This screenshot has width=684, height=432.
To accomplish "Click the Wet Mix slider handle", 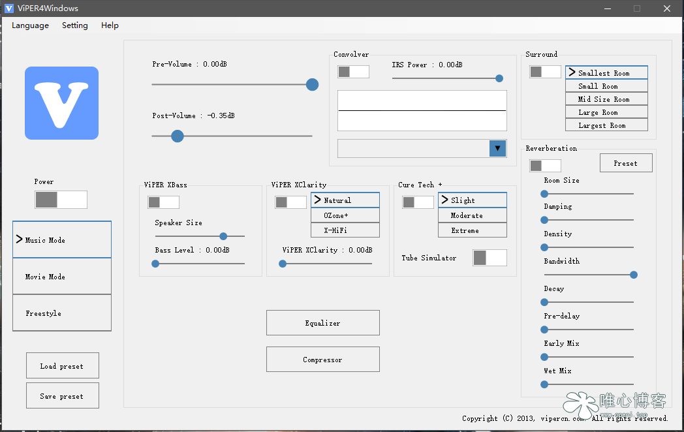I will point(544,384).
